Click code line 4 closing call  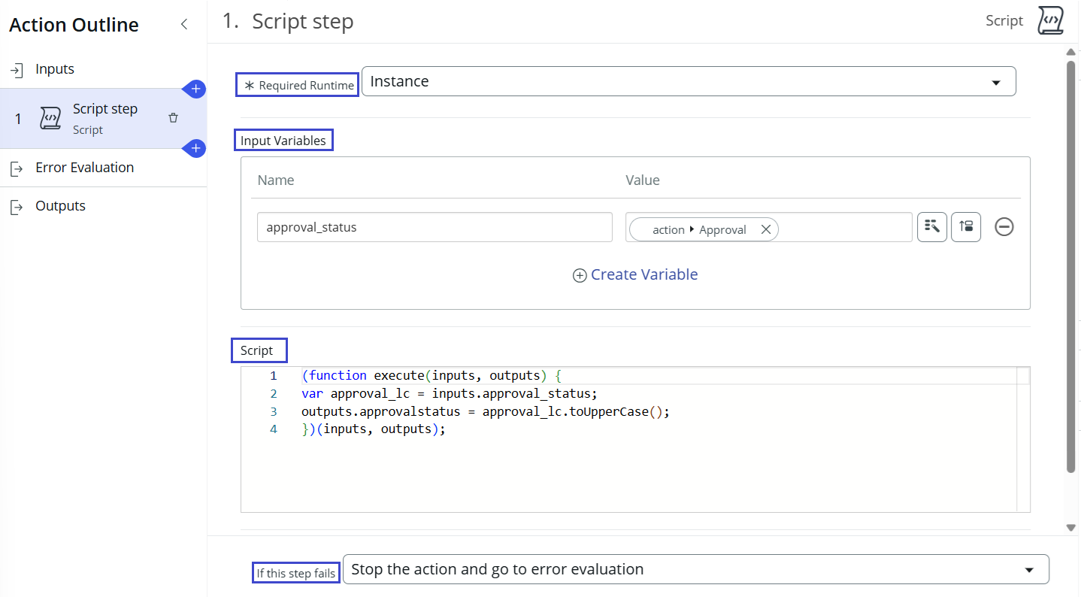point(374,429)
